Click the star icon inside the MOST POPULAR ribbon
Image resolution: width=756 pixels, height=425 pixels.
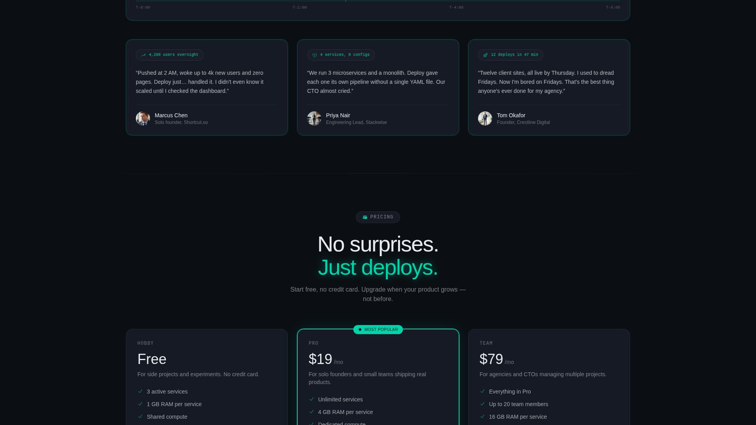pyautogui.click(x=359, y=329)
